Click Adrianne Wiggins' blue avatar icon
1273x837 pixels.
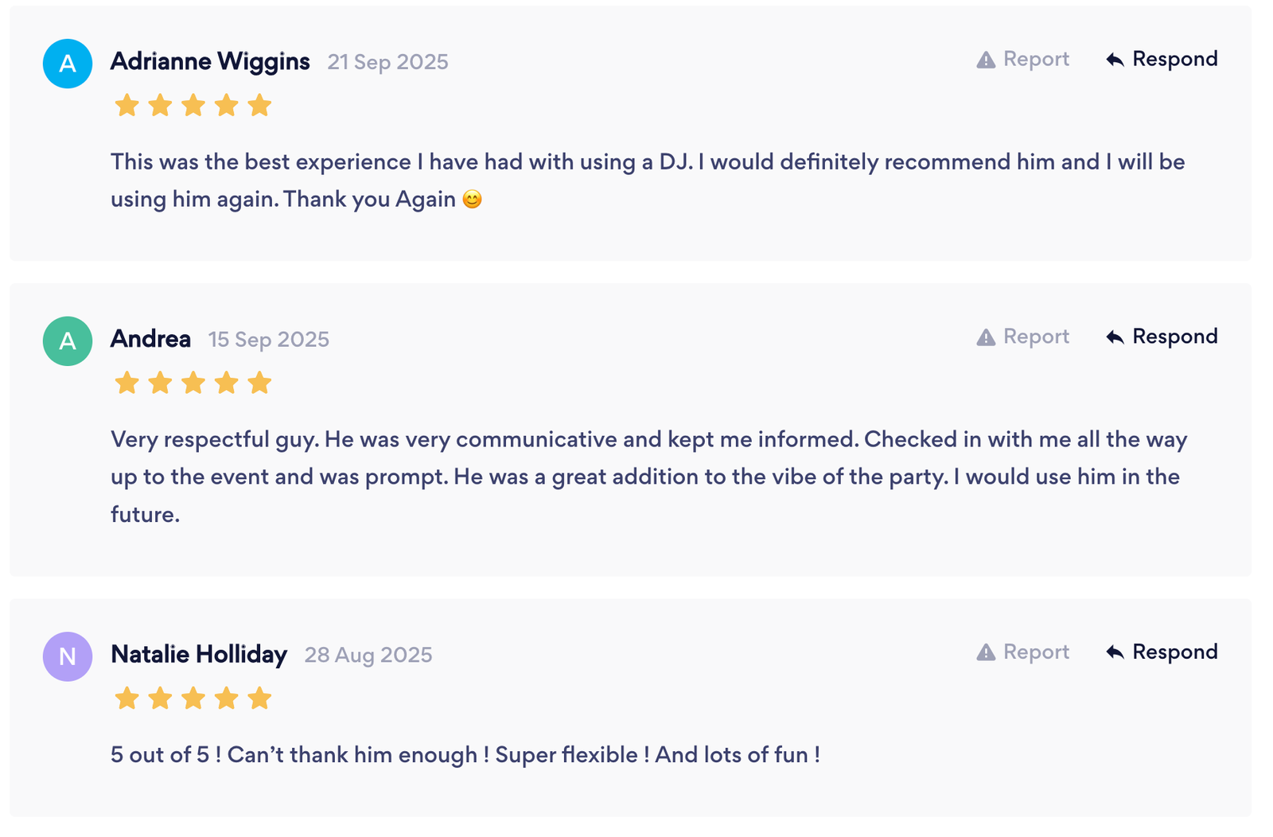click(68, 64)
